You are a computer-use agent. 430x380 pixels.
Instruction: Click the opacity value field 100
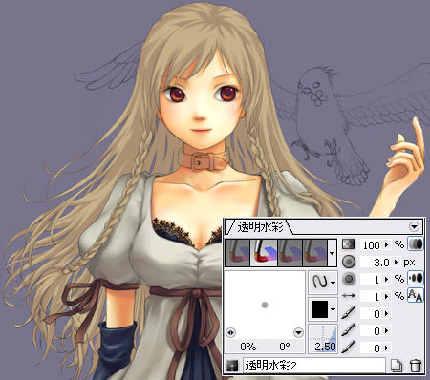click(x=372, y=244)
